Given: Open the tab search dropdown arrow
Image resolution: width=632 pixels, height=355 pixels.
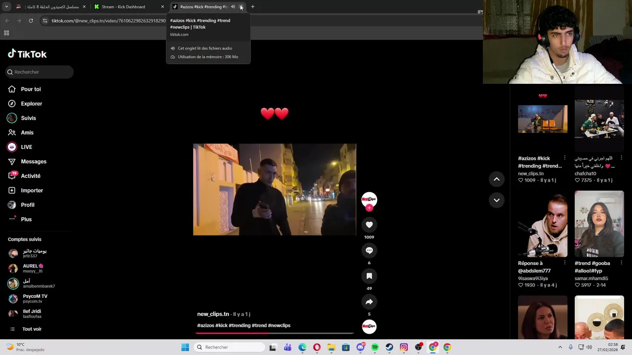Looking at the screenshot, I should pyautogui.click(x=6, y=7).
